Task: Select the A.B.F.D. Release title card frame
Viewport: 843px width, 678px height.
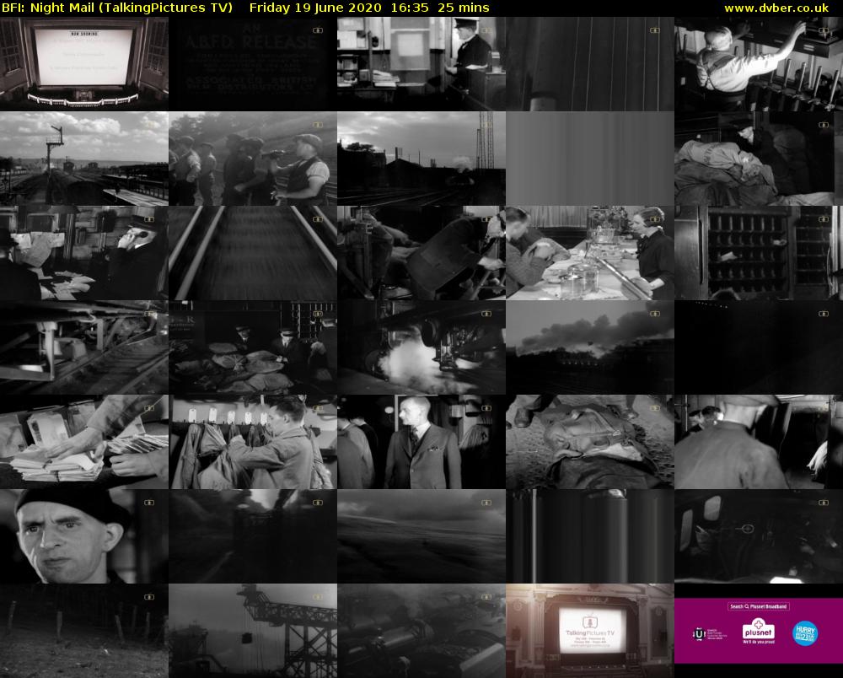Action: 253,63
